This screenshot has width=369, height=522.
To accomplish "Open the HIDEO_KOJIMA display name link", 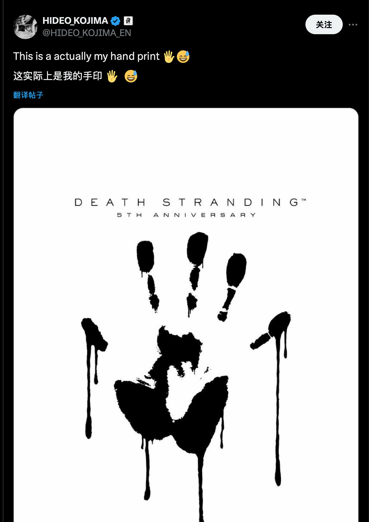I will pyautogui.click(x=75, y=21).
